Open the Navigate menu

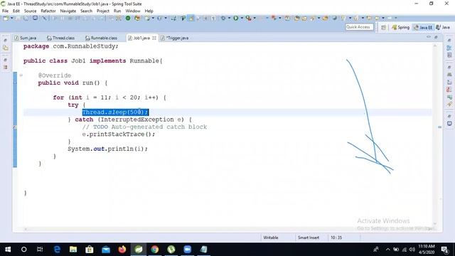[68, 11]
